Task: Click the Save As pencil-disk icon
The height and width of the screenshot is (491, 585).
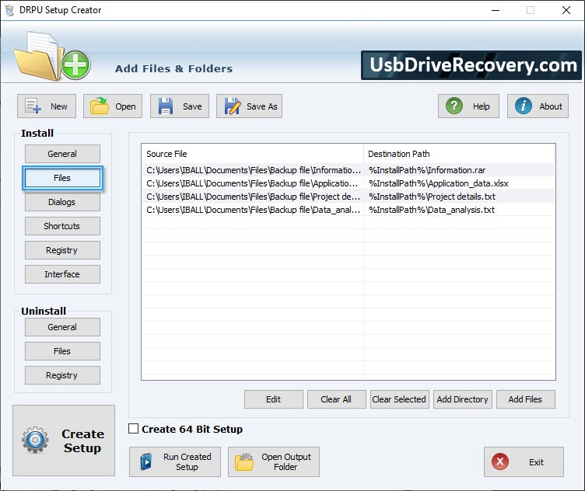Action: point(232,106)
